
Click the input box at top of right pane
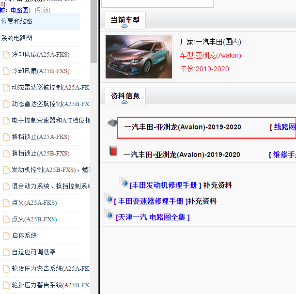(x=157, y=3)
